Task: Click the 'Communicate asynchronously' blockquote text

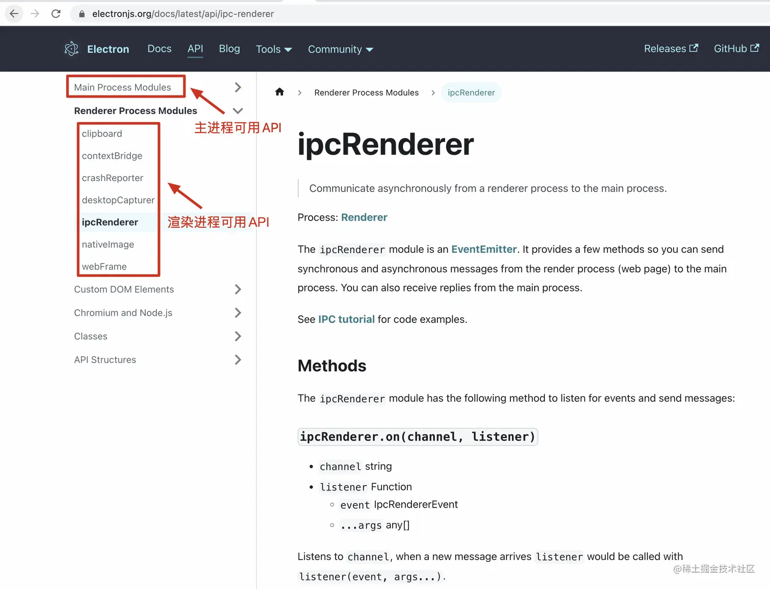Action: 488,188
